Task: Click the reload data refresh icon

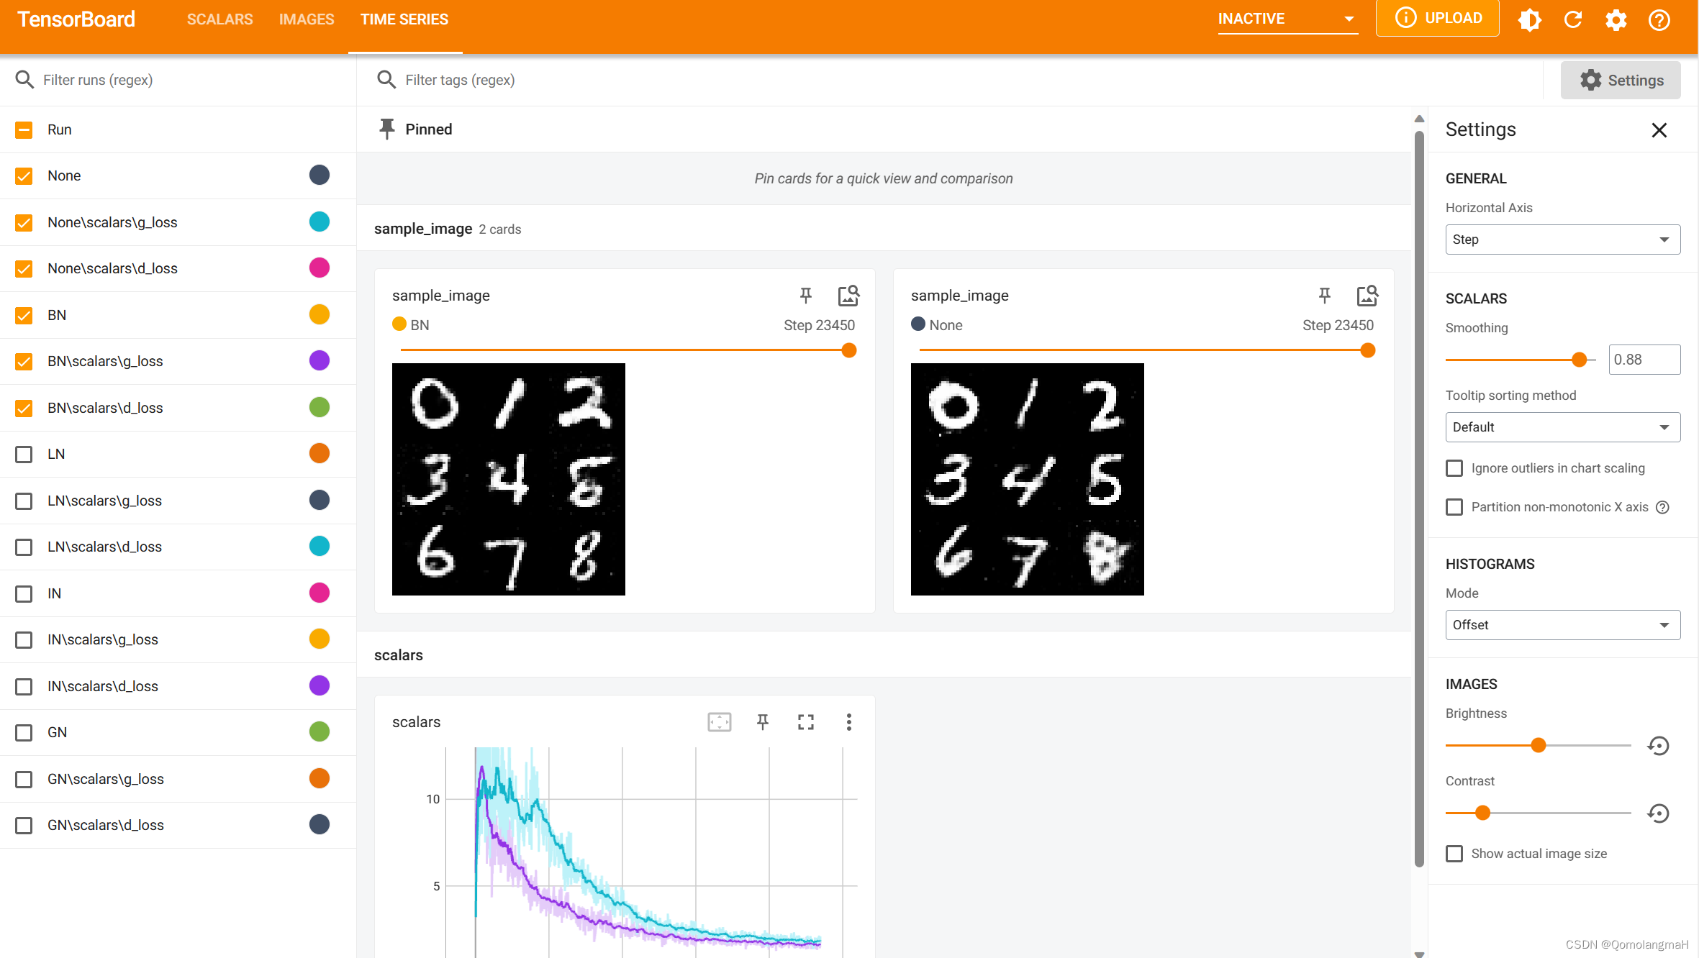Action: (1573, 19)
